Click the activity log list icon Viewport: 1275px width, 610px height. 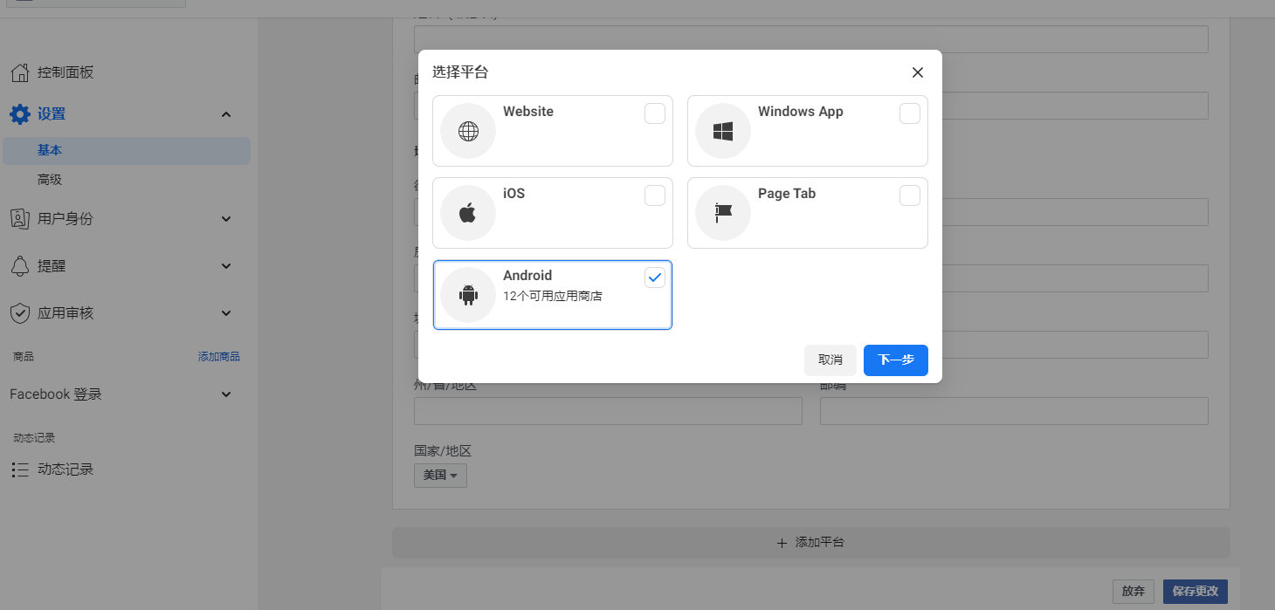pos(20,469)
